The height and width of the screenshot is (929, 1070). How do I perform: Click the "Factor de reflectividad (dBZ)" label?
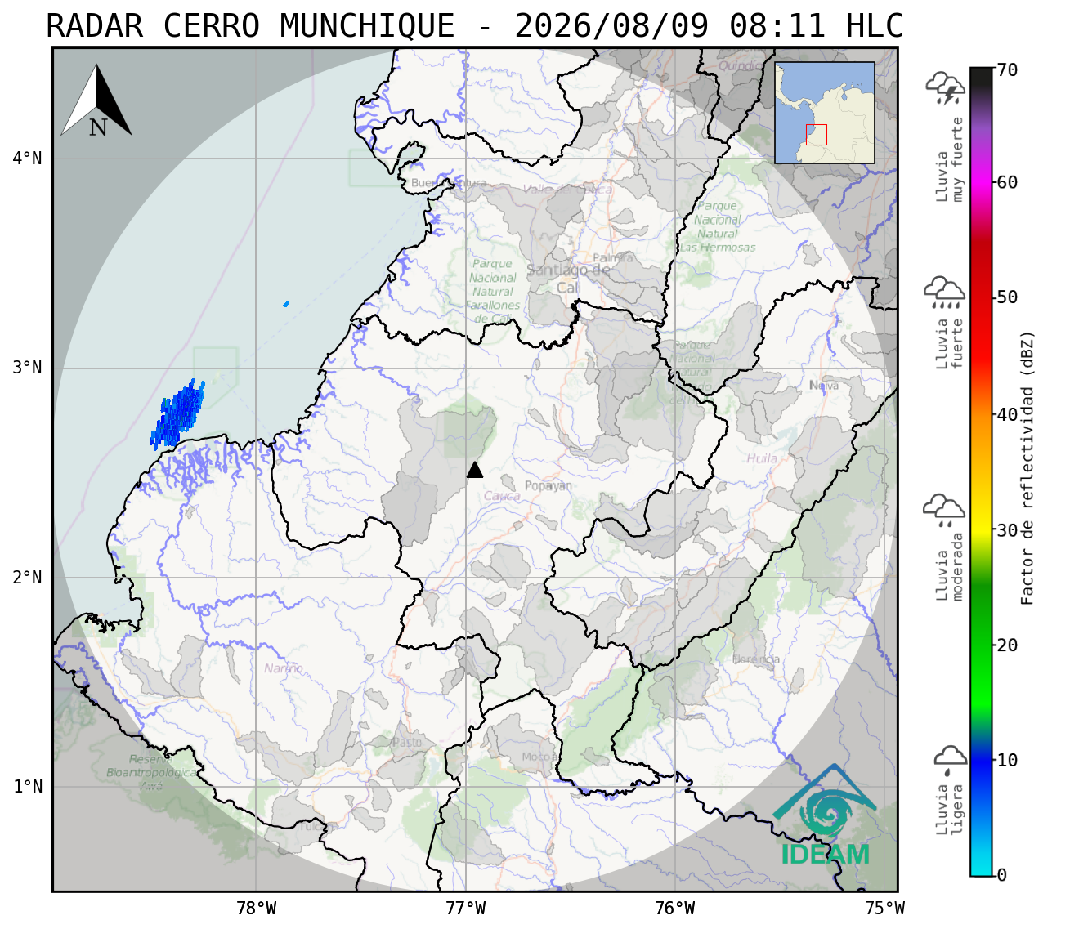tap(1027, 467)
